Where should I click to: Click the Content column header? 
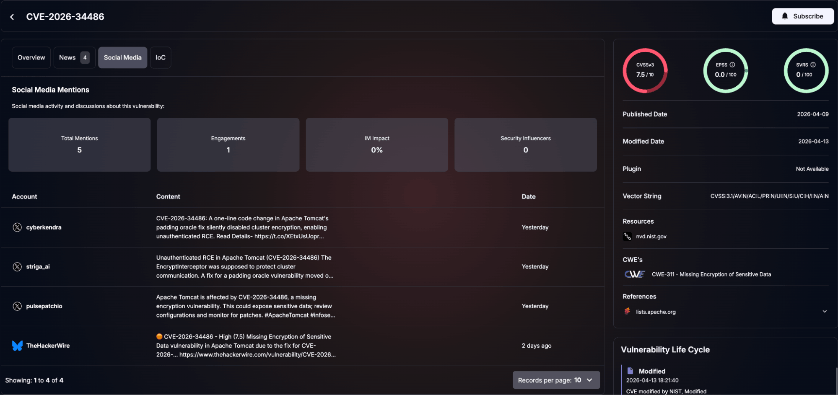pyautogui.click(x=168, y=196)
